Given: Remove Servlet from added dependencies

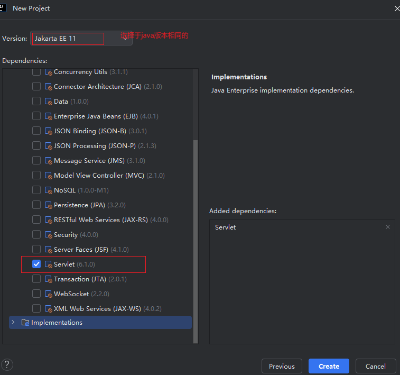Looking at the screenshot, I should [x=388, y=227].
